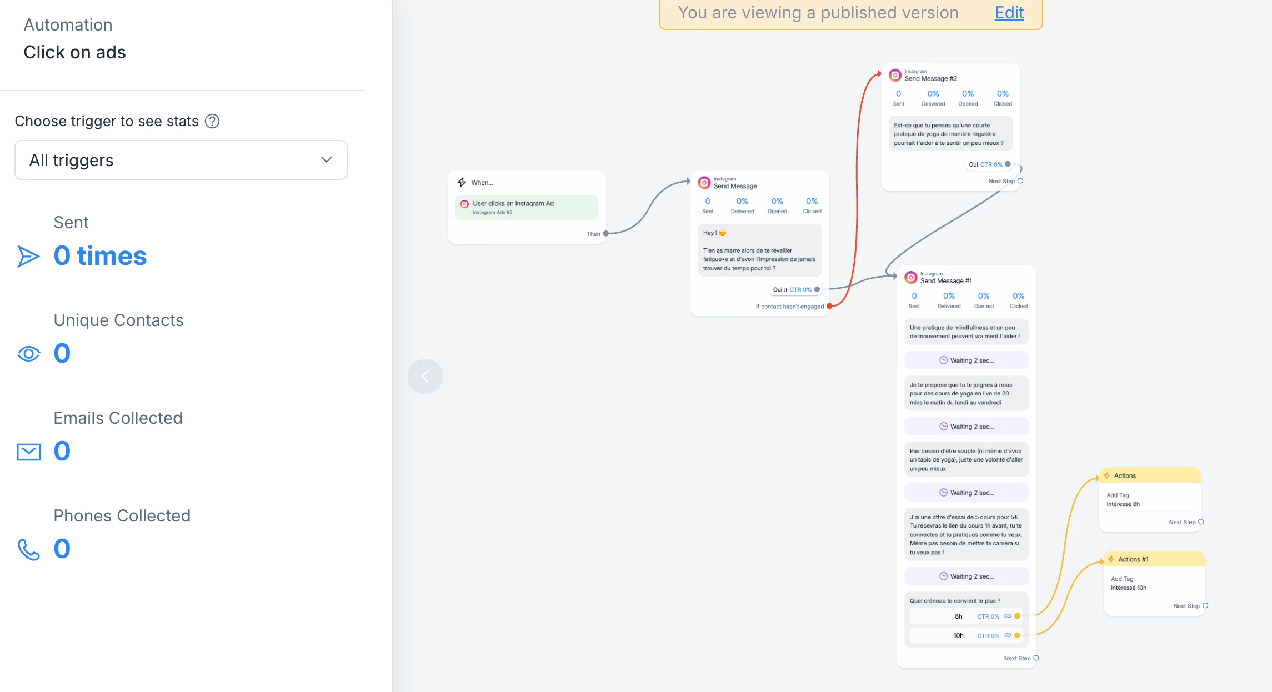Click the Oui :( reply button

780,289
